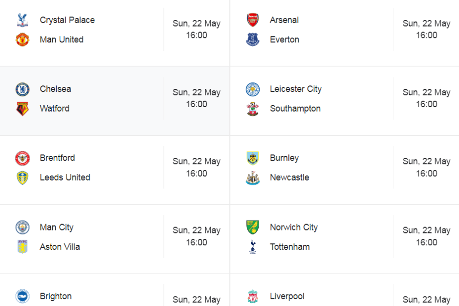Click the Man United club crest
The image size is (459, 306).
point(22,39)
